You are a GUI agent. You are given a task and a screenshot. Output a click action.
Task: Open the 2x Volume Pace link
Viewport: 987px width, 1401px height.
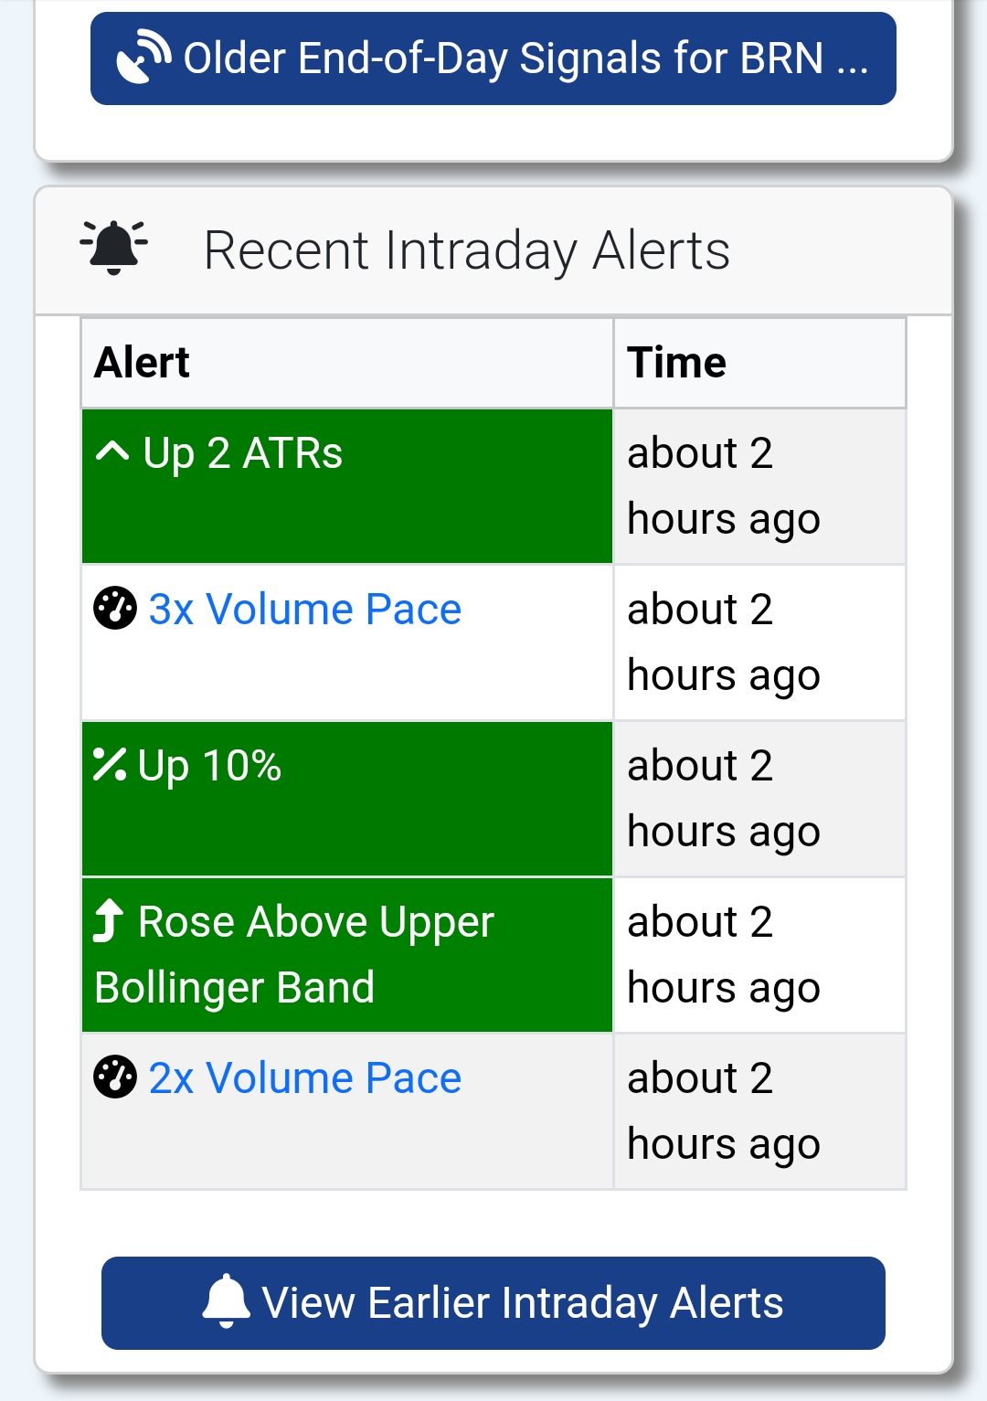tap(305, 1078)
